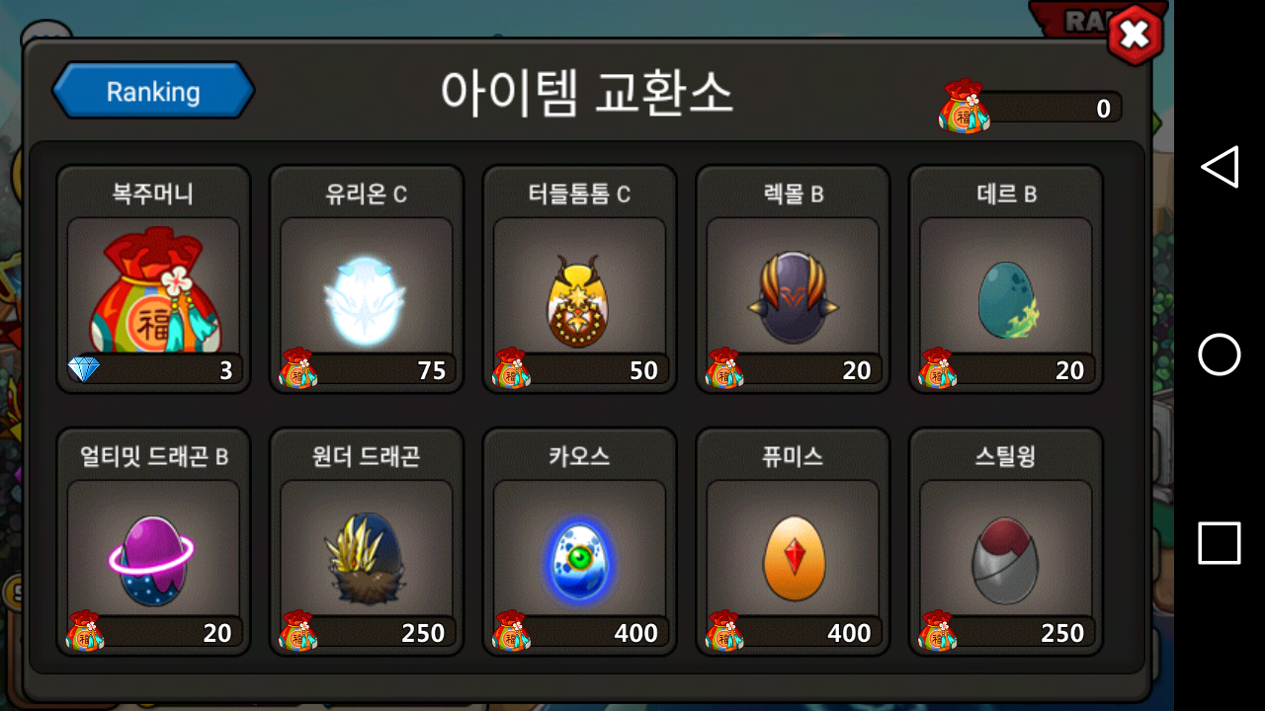Select the spiky 원더 드래곤 egg
The width and height of the screenshot is (1265, 711).
pyautogui.click(x=366, y=558)
